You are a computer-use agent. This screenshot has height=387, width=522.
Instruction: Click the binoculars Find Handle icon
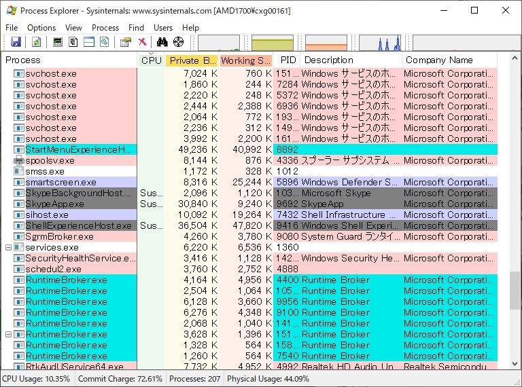(162, 42)
